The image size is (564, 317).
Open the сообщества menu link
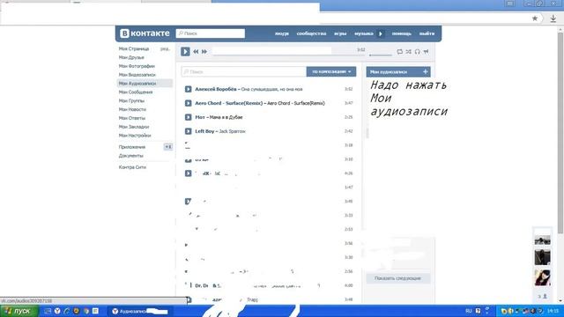[x=311, y=33]
